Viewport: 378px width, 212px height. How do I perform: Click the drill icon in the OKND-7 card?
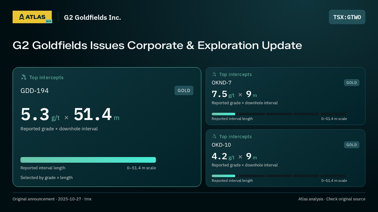(214, 74)
